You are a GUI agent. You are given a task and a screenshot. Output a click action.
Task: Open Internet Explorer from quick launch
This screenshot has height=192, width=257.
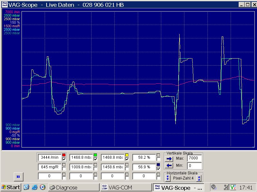coord(34,187)
